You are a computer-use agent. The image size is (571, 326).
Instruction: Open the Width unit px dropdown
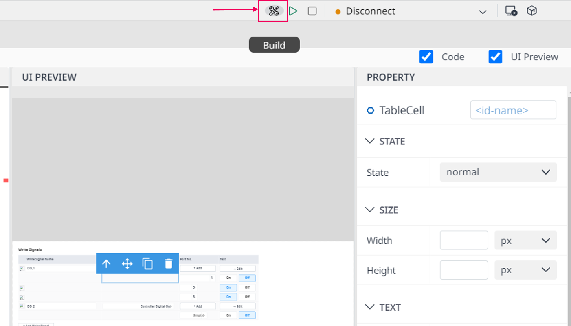[x=525, y=240]
